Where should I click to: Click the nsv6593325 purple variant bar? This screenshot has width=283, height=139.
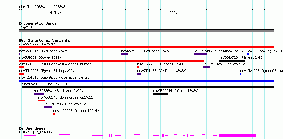tap(206, 67)
